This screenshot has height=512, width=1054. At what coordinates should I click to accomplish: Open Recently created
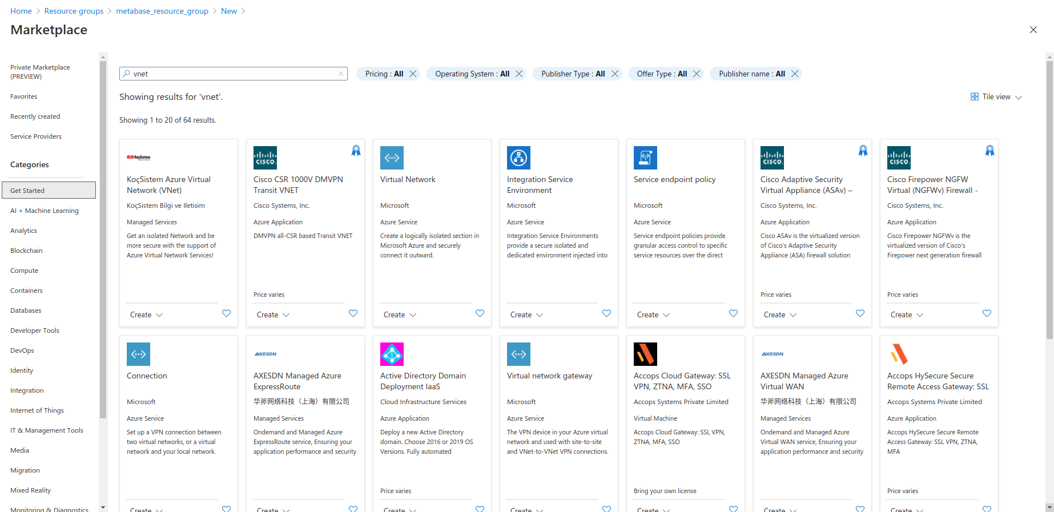pyautogui.click(x=35, y=116)
